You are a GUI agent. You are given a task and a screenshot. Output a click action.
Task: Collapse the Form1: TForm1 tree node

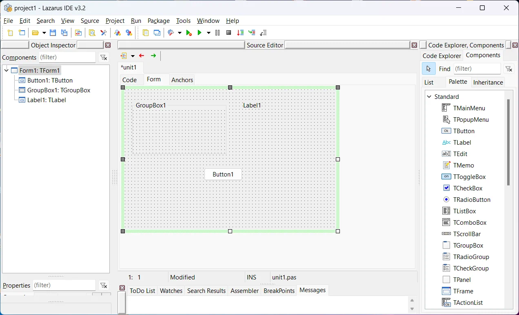click(x=7, y=70)
